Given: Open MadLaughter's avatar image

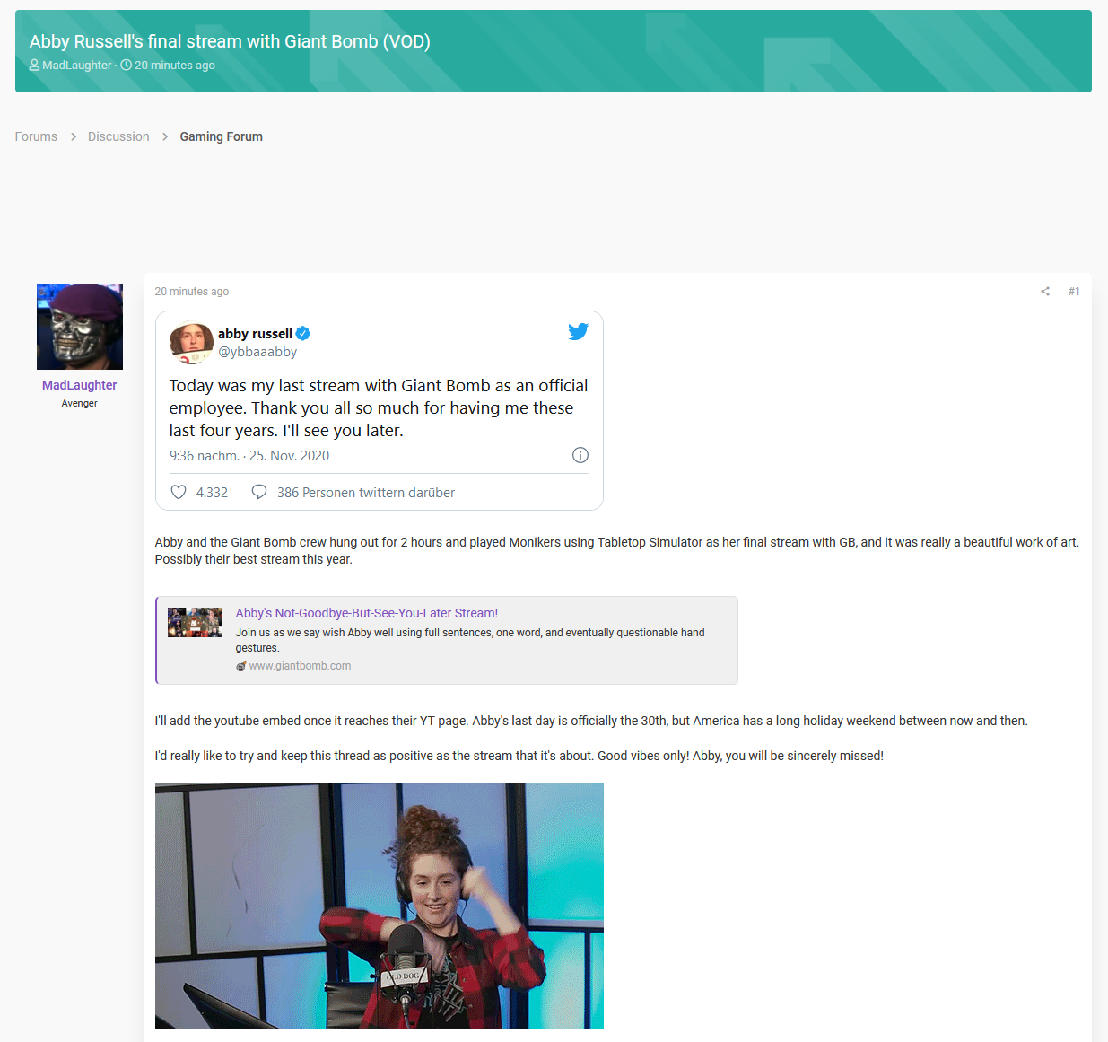Looking at the screenshot, I should click(80, 327).
